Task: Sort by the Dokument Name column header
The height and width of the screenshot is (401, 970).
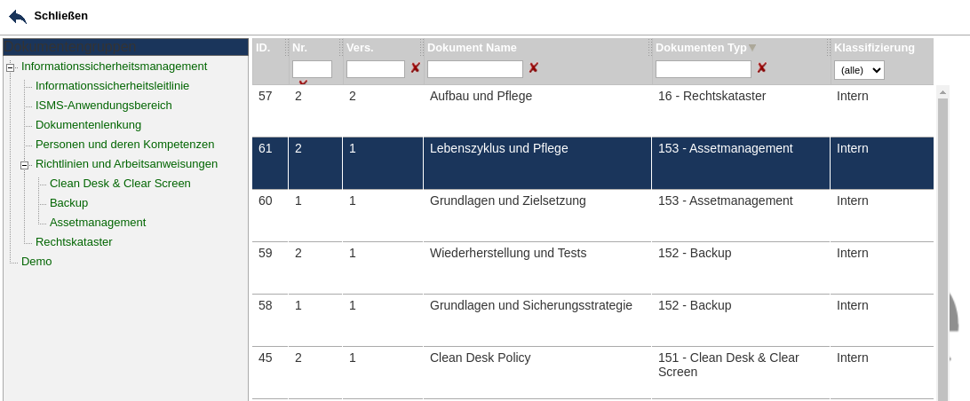Action: click(472, 48)
